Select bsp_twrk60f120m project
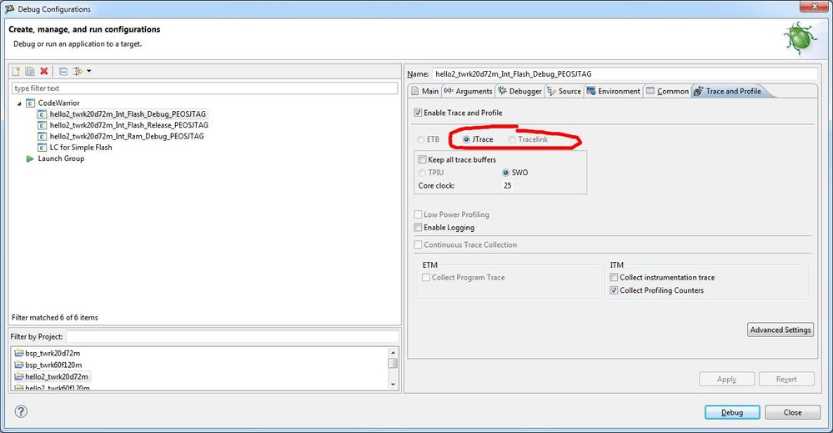The width and height of the screenshot is (833, 433). (x=53, y=365)
